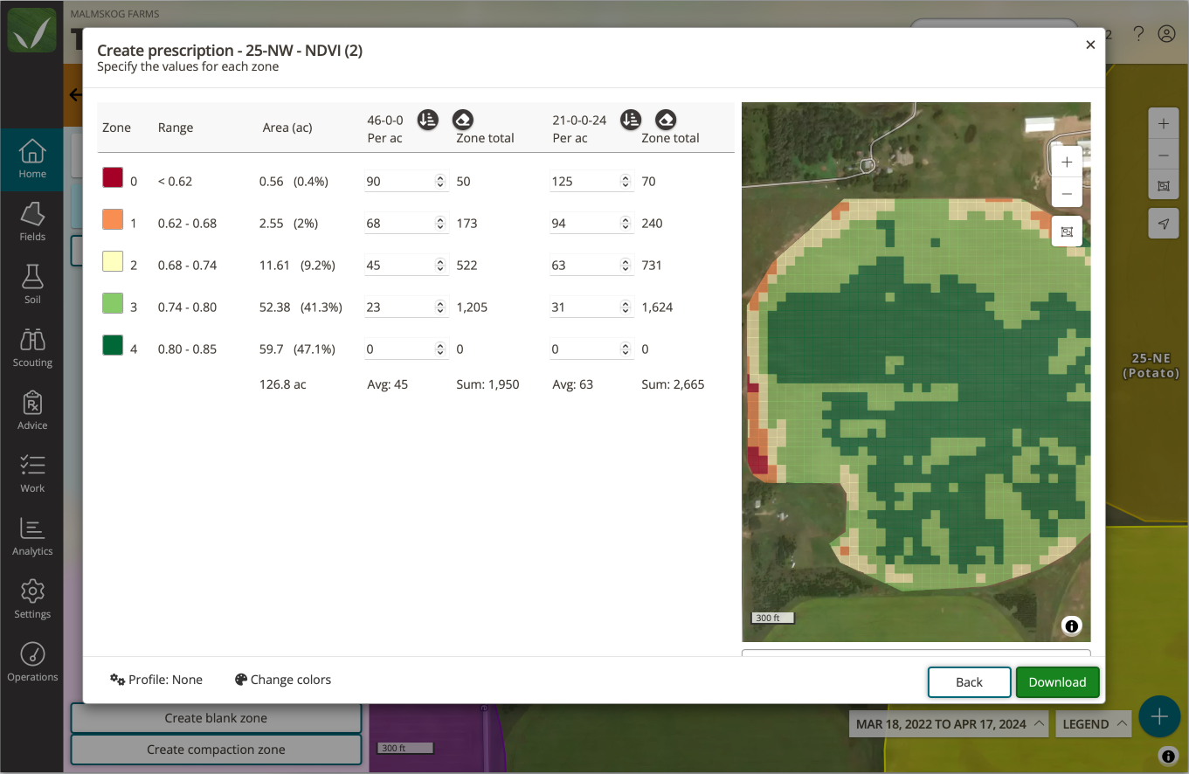This screenshot has width=1189, height=774.
Task: Click the Sum: 1,950 total
Action: pyautogui.click(x=487, y=384)
